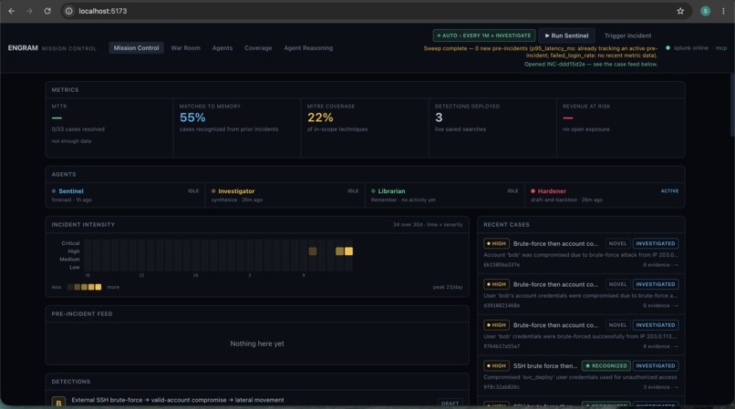Viewport: 735px width, 409px height.
Task: Go back in browser history
Action: coord(11,11)
